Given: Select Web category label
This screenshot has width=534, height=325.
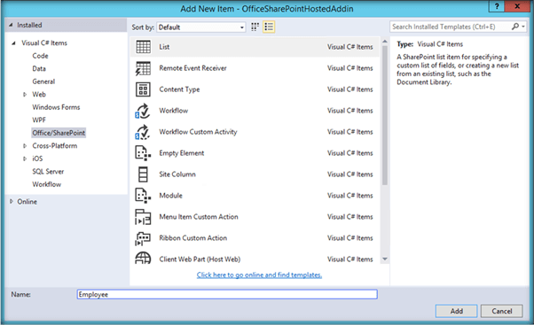Looking at the screenshot, I should point(39,95).
